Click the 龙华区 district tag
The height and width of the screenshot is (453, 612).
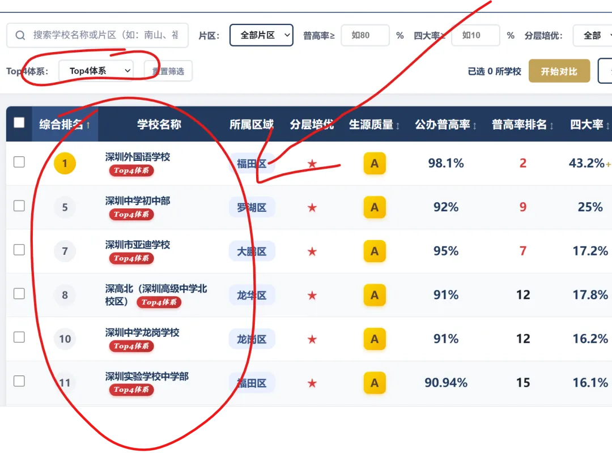[252, 295]
